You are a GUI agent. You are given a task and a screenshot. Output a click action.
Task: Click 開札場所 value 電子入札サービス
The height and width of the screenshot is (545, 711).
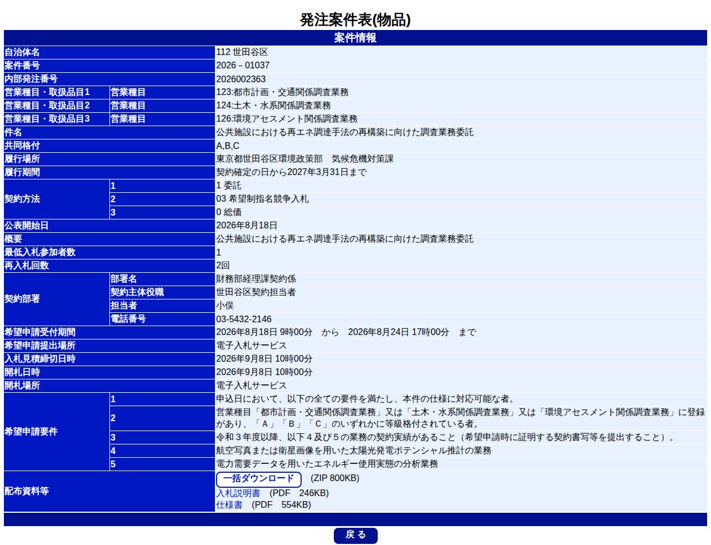(x=252, y=386)
